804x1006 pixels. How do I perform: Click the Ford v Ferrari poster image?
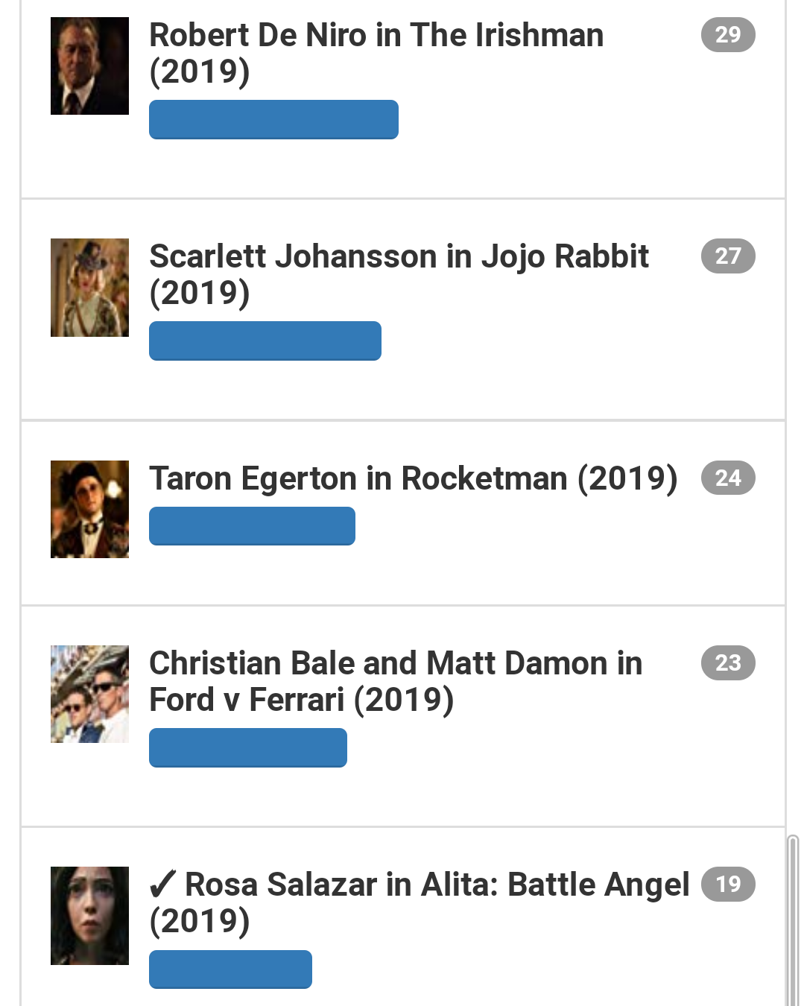(x=89, y=694)
